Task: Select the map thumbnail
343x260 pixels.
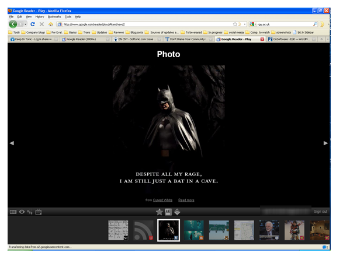Action: 244,230
